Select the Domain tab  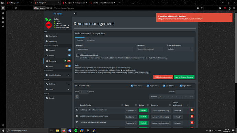pyautogui.click(x=80, y=40)
